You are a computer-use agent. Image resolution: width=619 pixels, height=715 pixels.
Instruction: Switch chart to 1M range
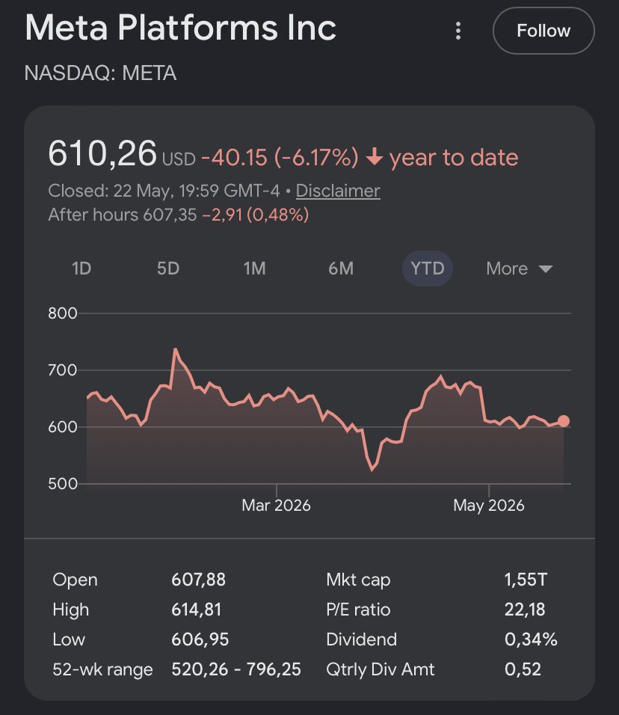tap(254, 268)
